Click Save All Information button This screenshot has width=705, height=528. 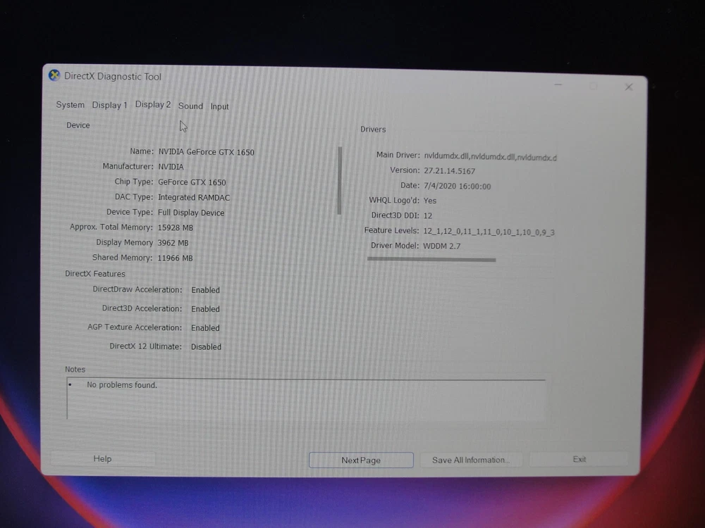click(x=470, y=460)
